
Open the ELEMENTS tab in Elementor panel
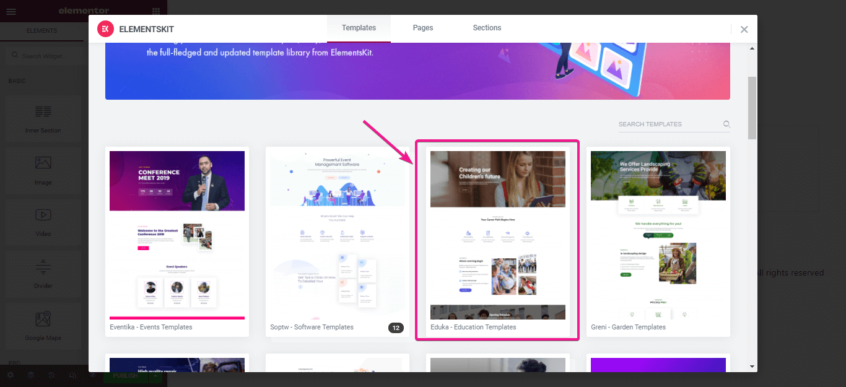tap(41, 31)
